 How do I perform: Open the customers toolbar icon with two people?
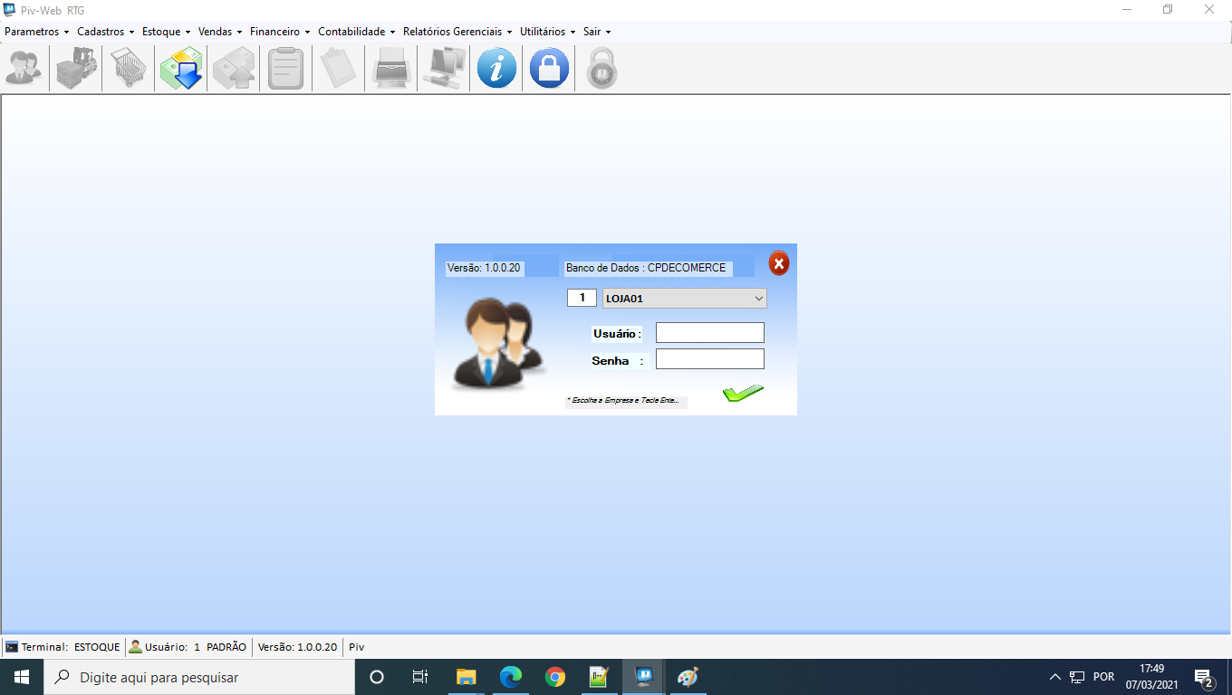[24, 69]
